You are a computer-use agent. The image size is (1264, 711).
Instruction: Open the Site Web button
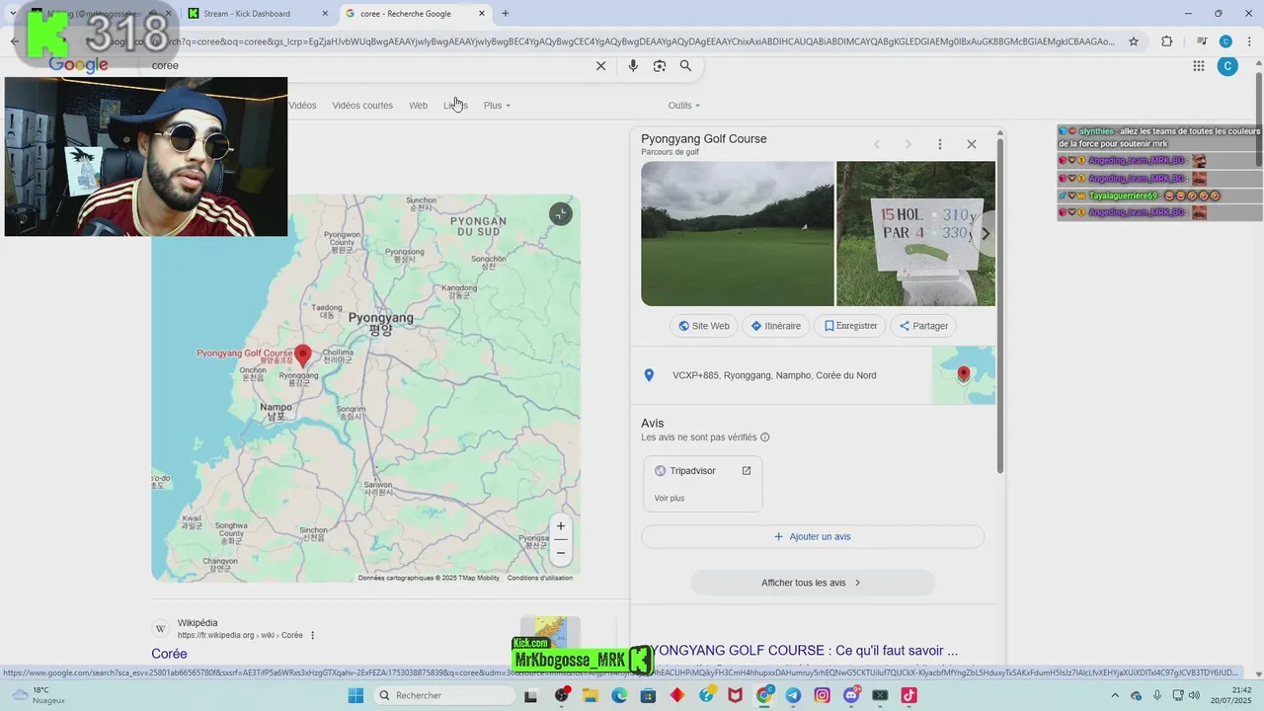pos(703,326)
